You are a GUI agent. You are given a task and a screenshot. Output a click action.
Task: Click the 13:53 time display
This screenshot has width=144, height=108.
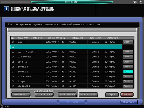tap(6, 107)
